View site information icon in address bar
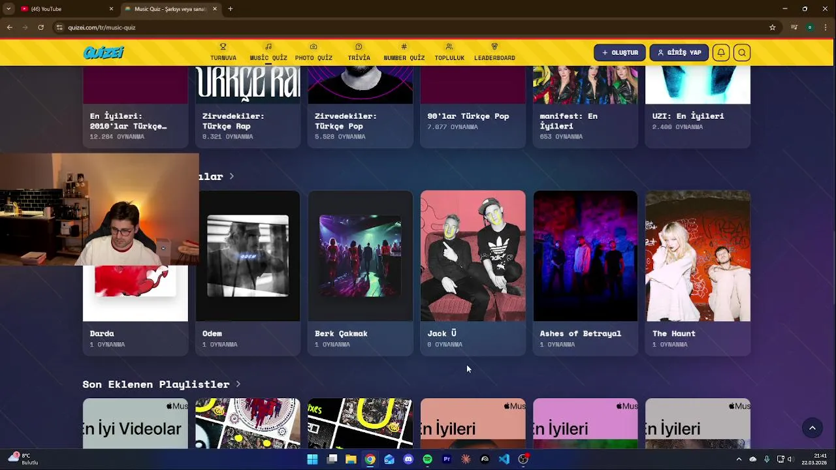836x470 pixels. pyautogui.click(x=59, y=27)
